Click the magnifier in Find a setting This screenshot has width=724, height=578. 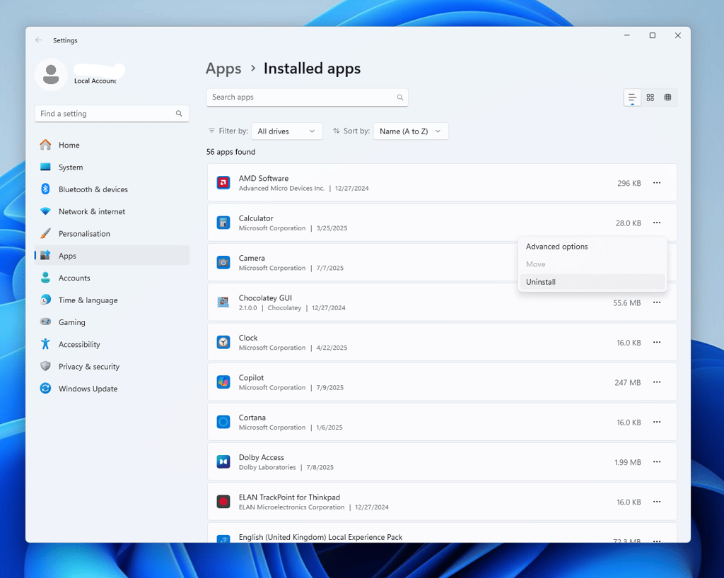(179, 114)
